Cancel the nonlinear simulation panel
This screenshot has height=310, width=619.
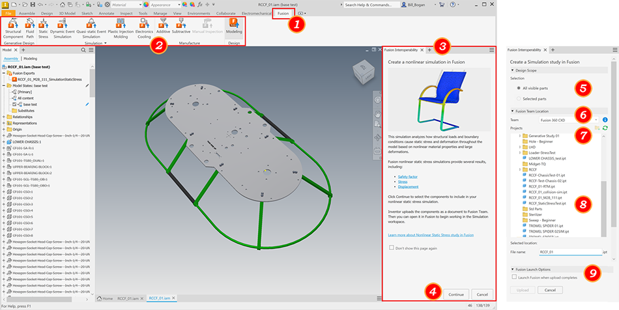(482, 294)
